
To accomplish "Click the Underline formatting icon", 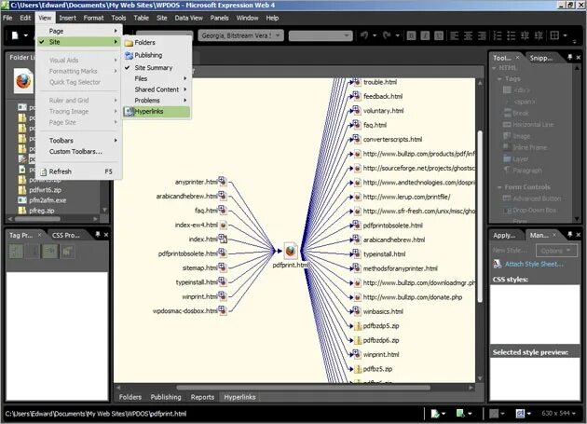I will click(439, 35).
